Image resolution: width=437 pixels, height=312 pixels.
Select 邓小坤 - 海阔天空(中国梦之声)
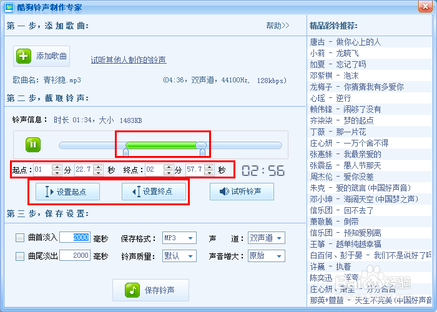(370, 199)
